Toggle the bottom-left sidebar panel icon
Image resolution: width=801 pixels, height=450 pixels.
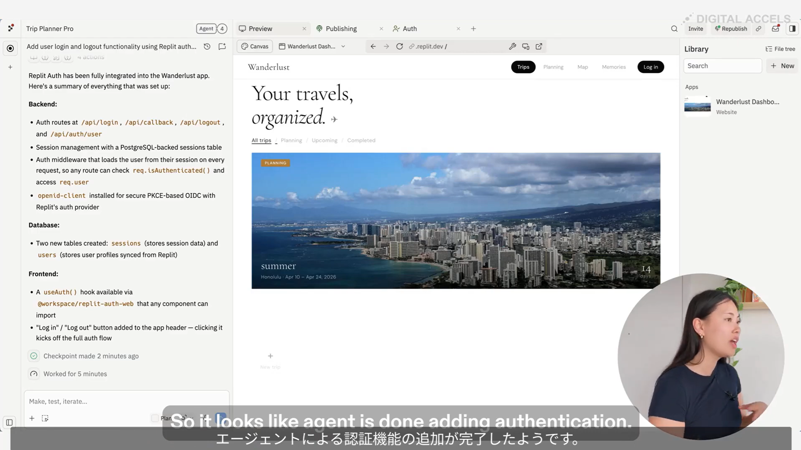9,422
